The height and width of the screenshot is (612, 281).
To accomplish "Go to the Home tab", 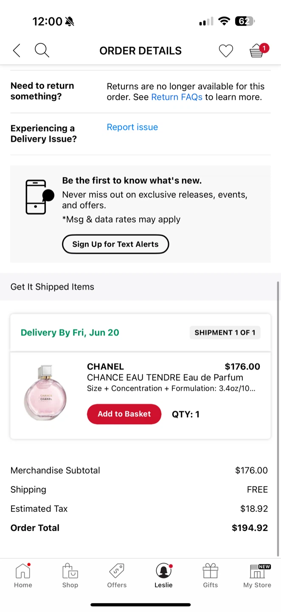I will [23, 575].
